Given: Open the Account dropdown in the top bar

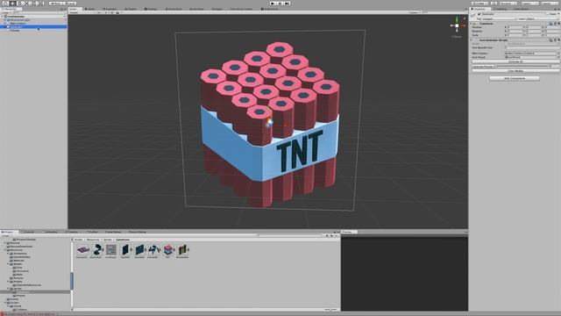Looking at the screenshot, I should pyautogui.click(x=508, y=4).
